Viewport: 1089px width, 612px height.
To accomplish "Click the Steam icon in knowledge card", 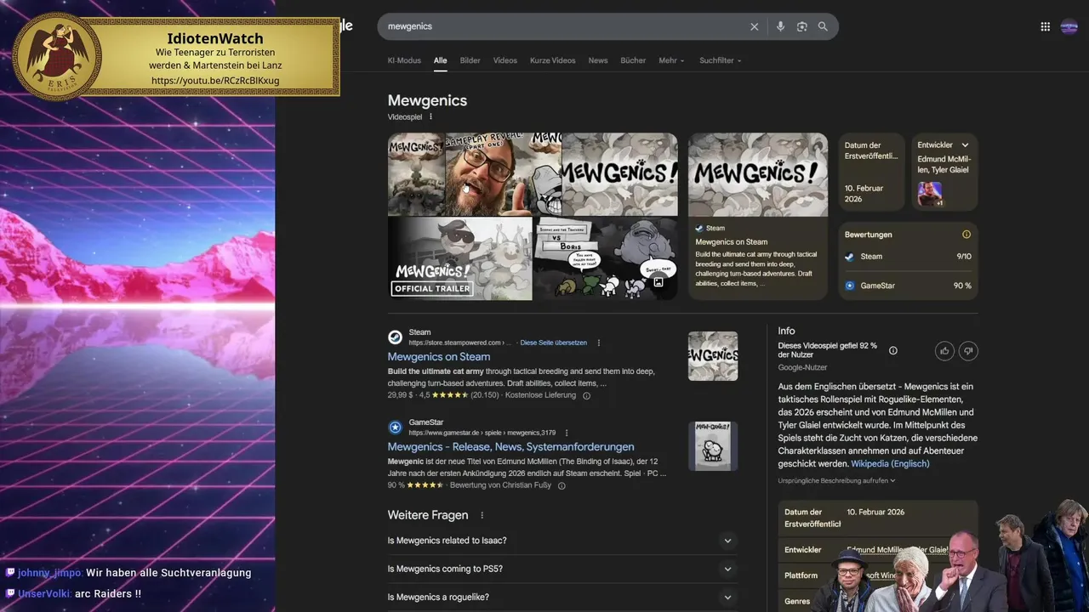I will (x=699, y=228).
